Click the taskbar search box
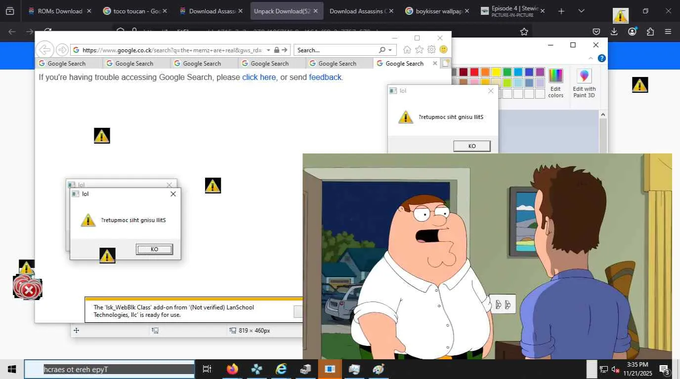 coord(110,369)
